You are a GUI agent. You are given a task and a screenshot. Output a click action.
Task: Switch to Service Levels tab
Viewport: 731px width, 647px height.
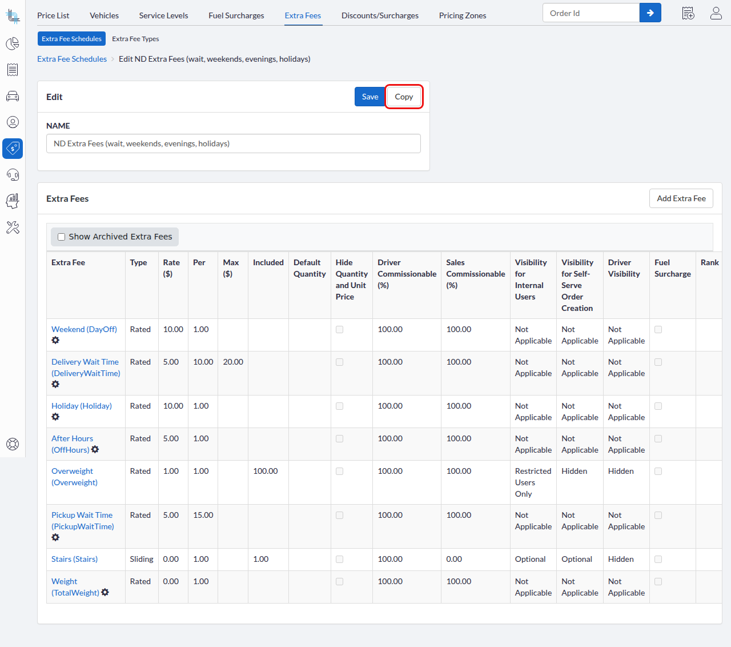pos(163,15)
